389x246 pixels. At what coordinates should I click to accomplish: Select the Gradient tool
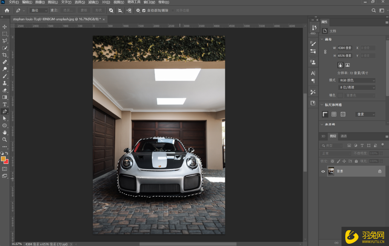point(5,97)
